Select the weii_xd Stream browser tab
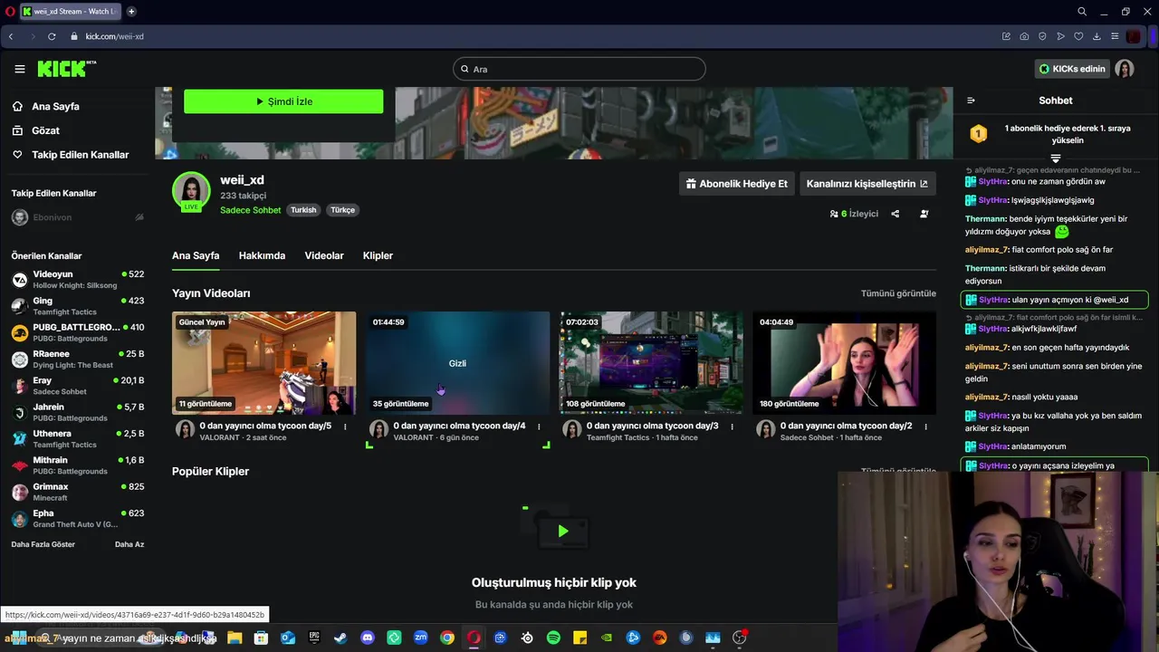The width and height of the screenshot is (1159, 652). coord(70,12)
